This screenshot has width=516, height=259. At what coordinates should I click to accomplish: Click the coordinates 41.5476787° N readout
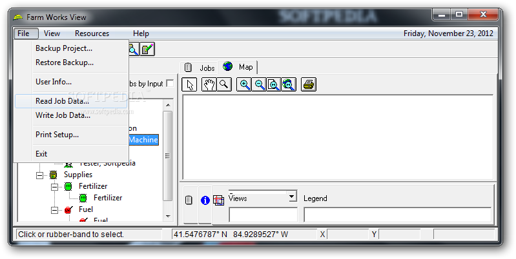click(x=200, y=235)
